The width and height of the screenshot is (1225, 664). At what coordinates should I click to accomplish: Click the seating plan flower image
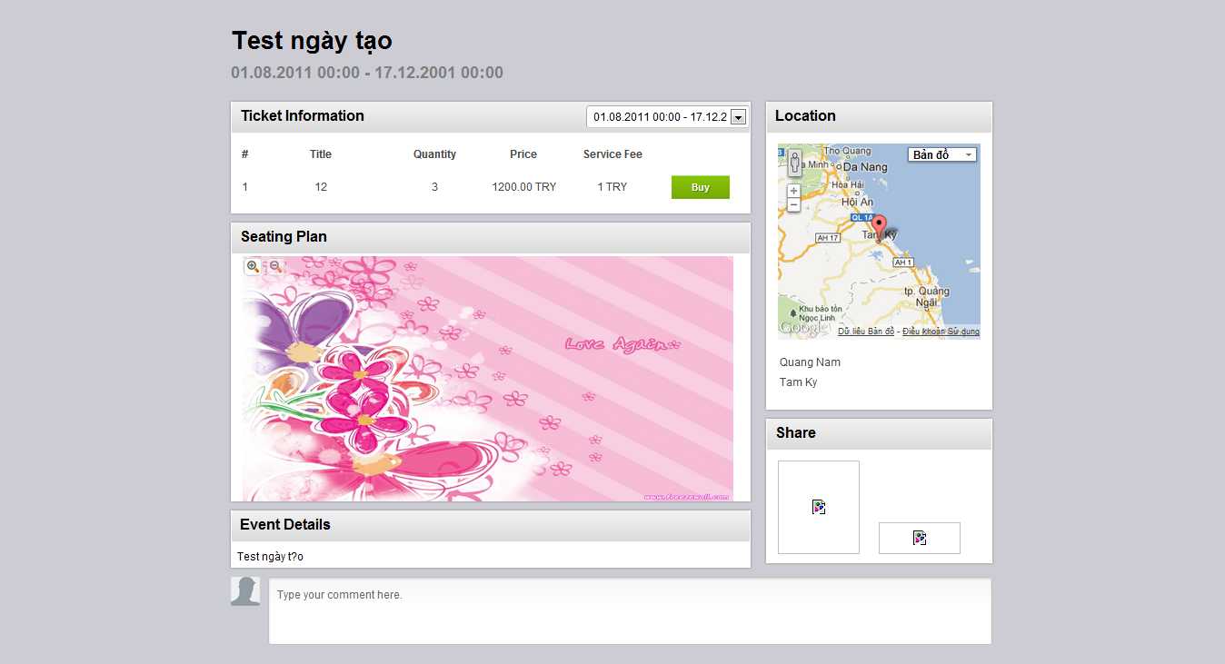click(488, 379)
